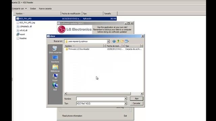Select LGMobileDL.dll in Explorer window
This screenshot has height=121, width=216.
point(24,27)
